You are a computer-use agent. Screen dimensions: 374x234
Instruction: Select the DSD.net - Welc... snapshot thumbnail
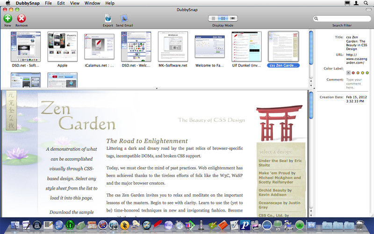coord(136,46)
